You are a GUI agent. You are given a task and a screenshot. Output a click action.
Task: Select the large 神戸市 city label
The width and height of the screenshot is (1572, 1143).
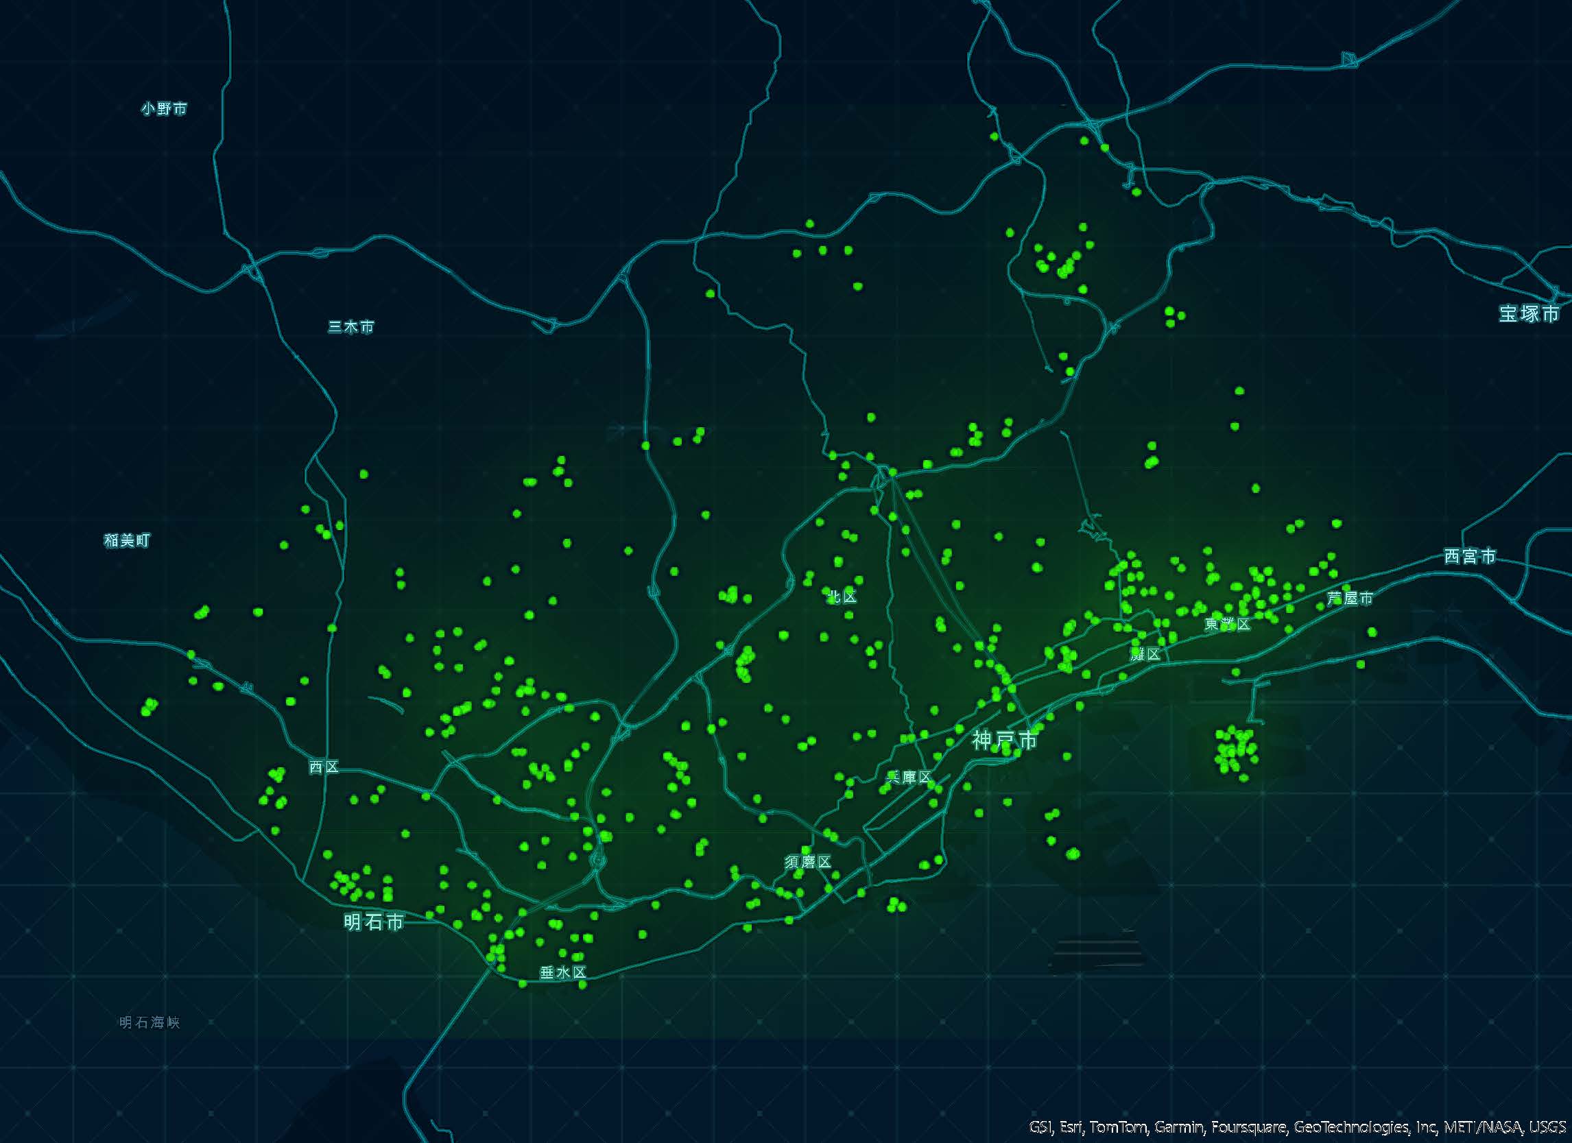coord(1005,741)
